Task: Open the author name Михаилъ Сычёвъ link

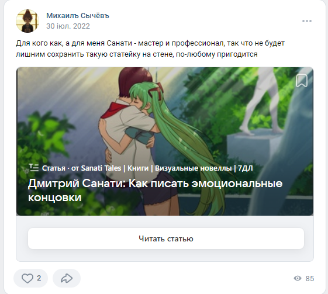Action: point(78,15)
